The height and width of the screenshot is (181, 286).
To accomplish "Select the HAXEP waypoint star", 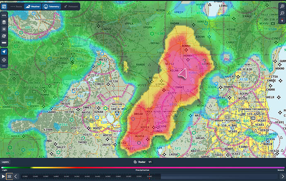I will pyautogui.click(x=238, y=77).
